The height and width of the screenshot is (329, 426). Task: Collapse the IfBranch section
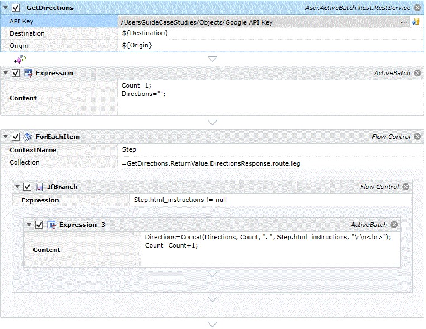(x=17, y=187)
